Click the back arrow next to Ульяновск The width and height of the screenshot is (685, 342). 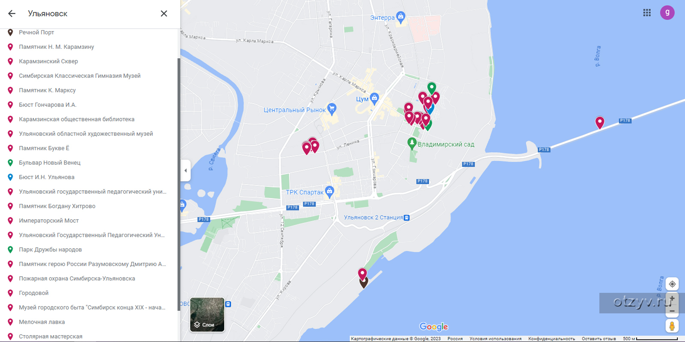(x=12, y=14)
